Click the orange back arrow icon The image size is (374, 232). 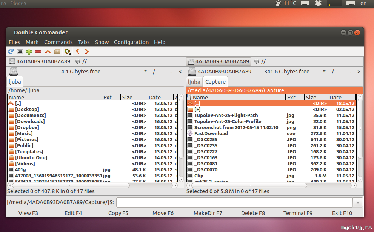point(77,51)
